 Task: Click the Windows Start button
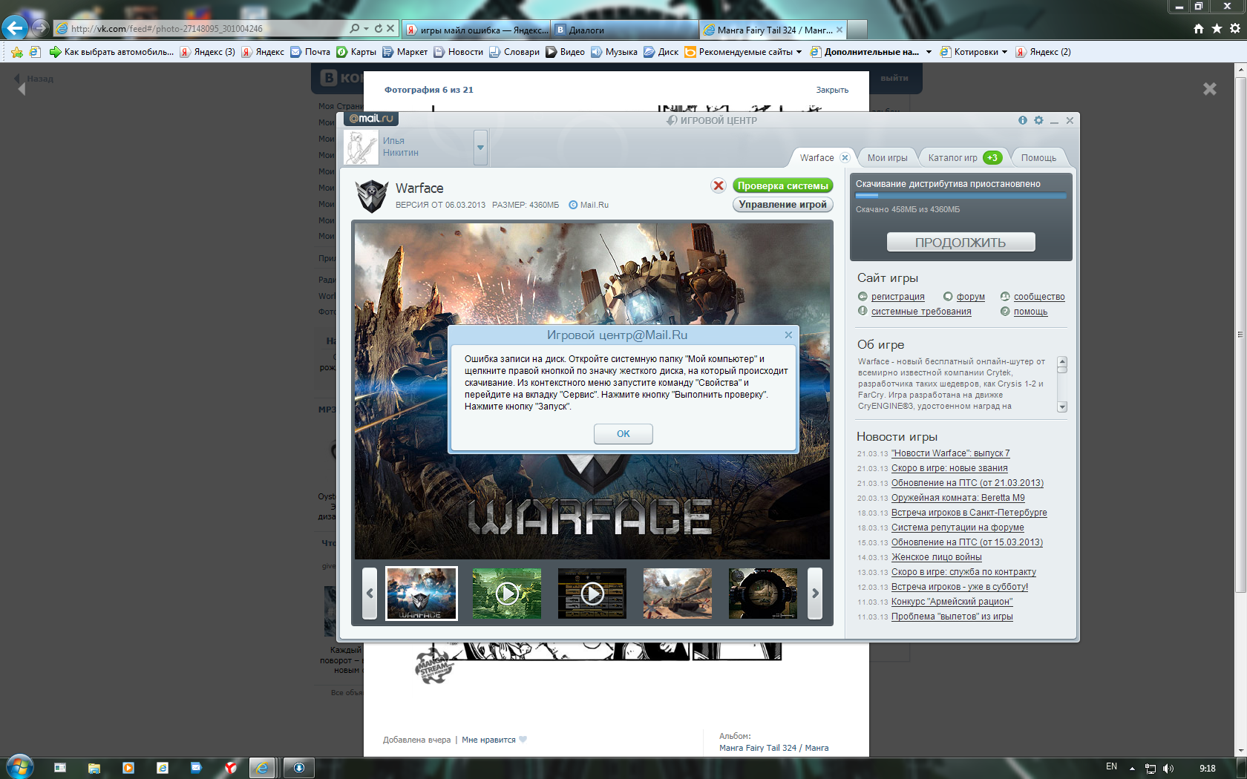(19, 767)
